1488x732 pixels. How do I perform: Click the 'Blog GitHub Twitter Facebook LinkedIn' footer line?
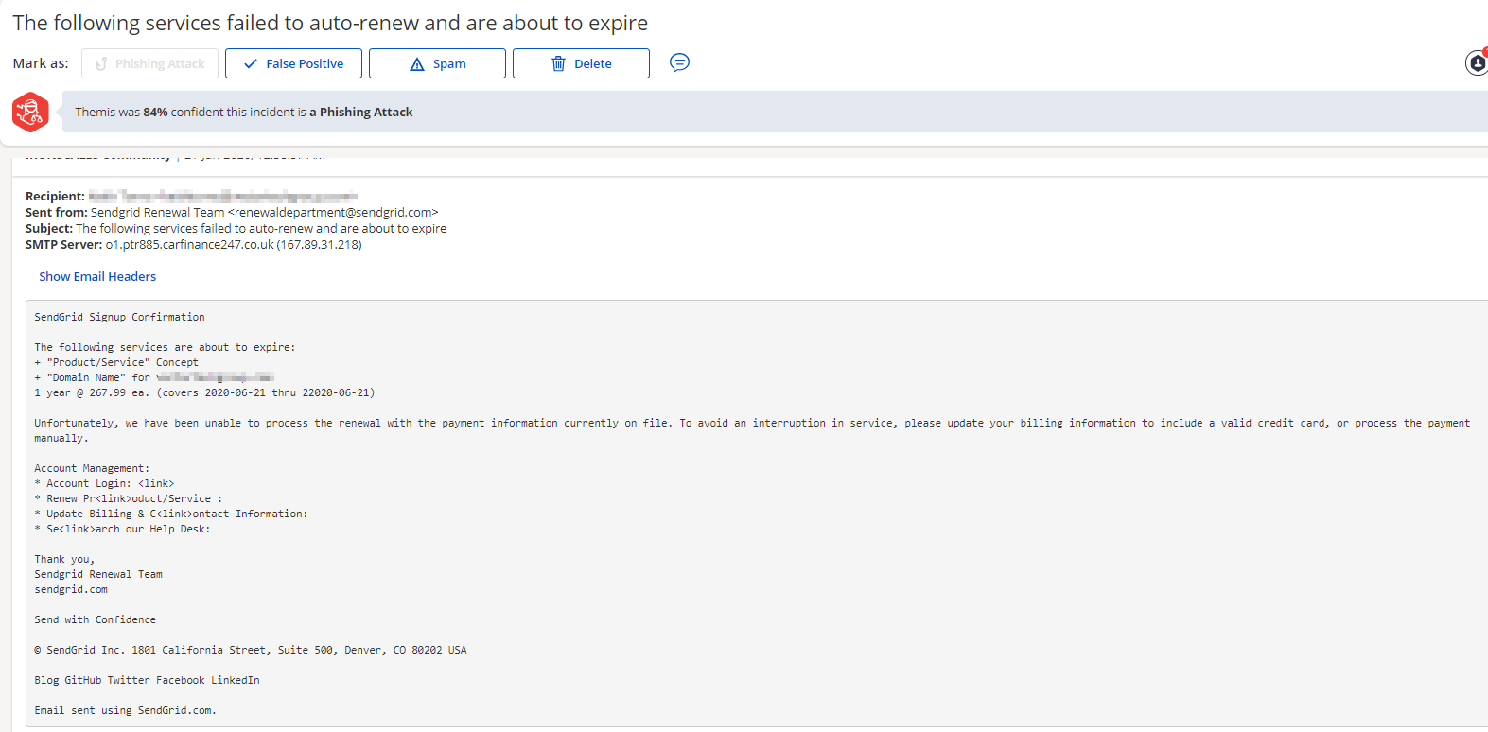147,680
